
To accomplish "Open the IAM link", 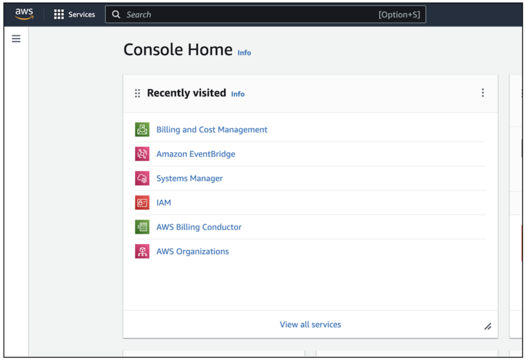I will pyautogui.click(x=163, y=203).
